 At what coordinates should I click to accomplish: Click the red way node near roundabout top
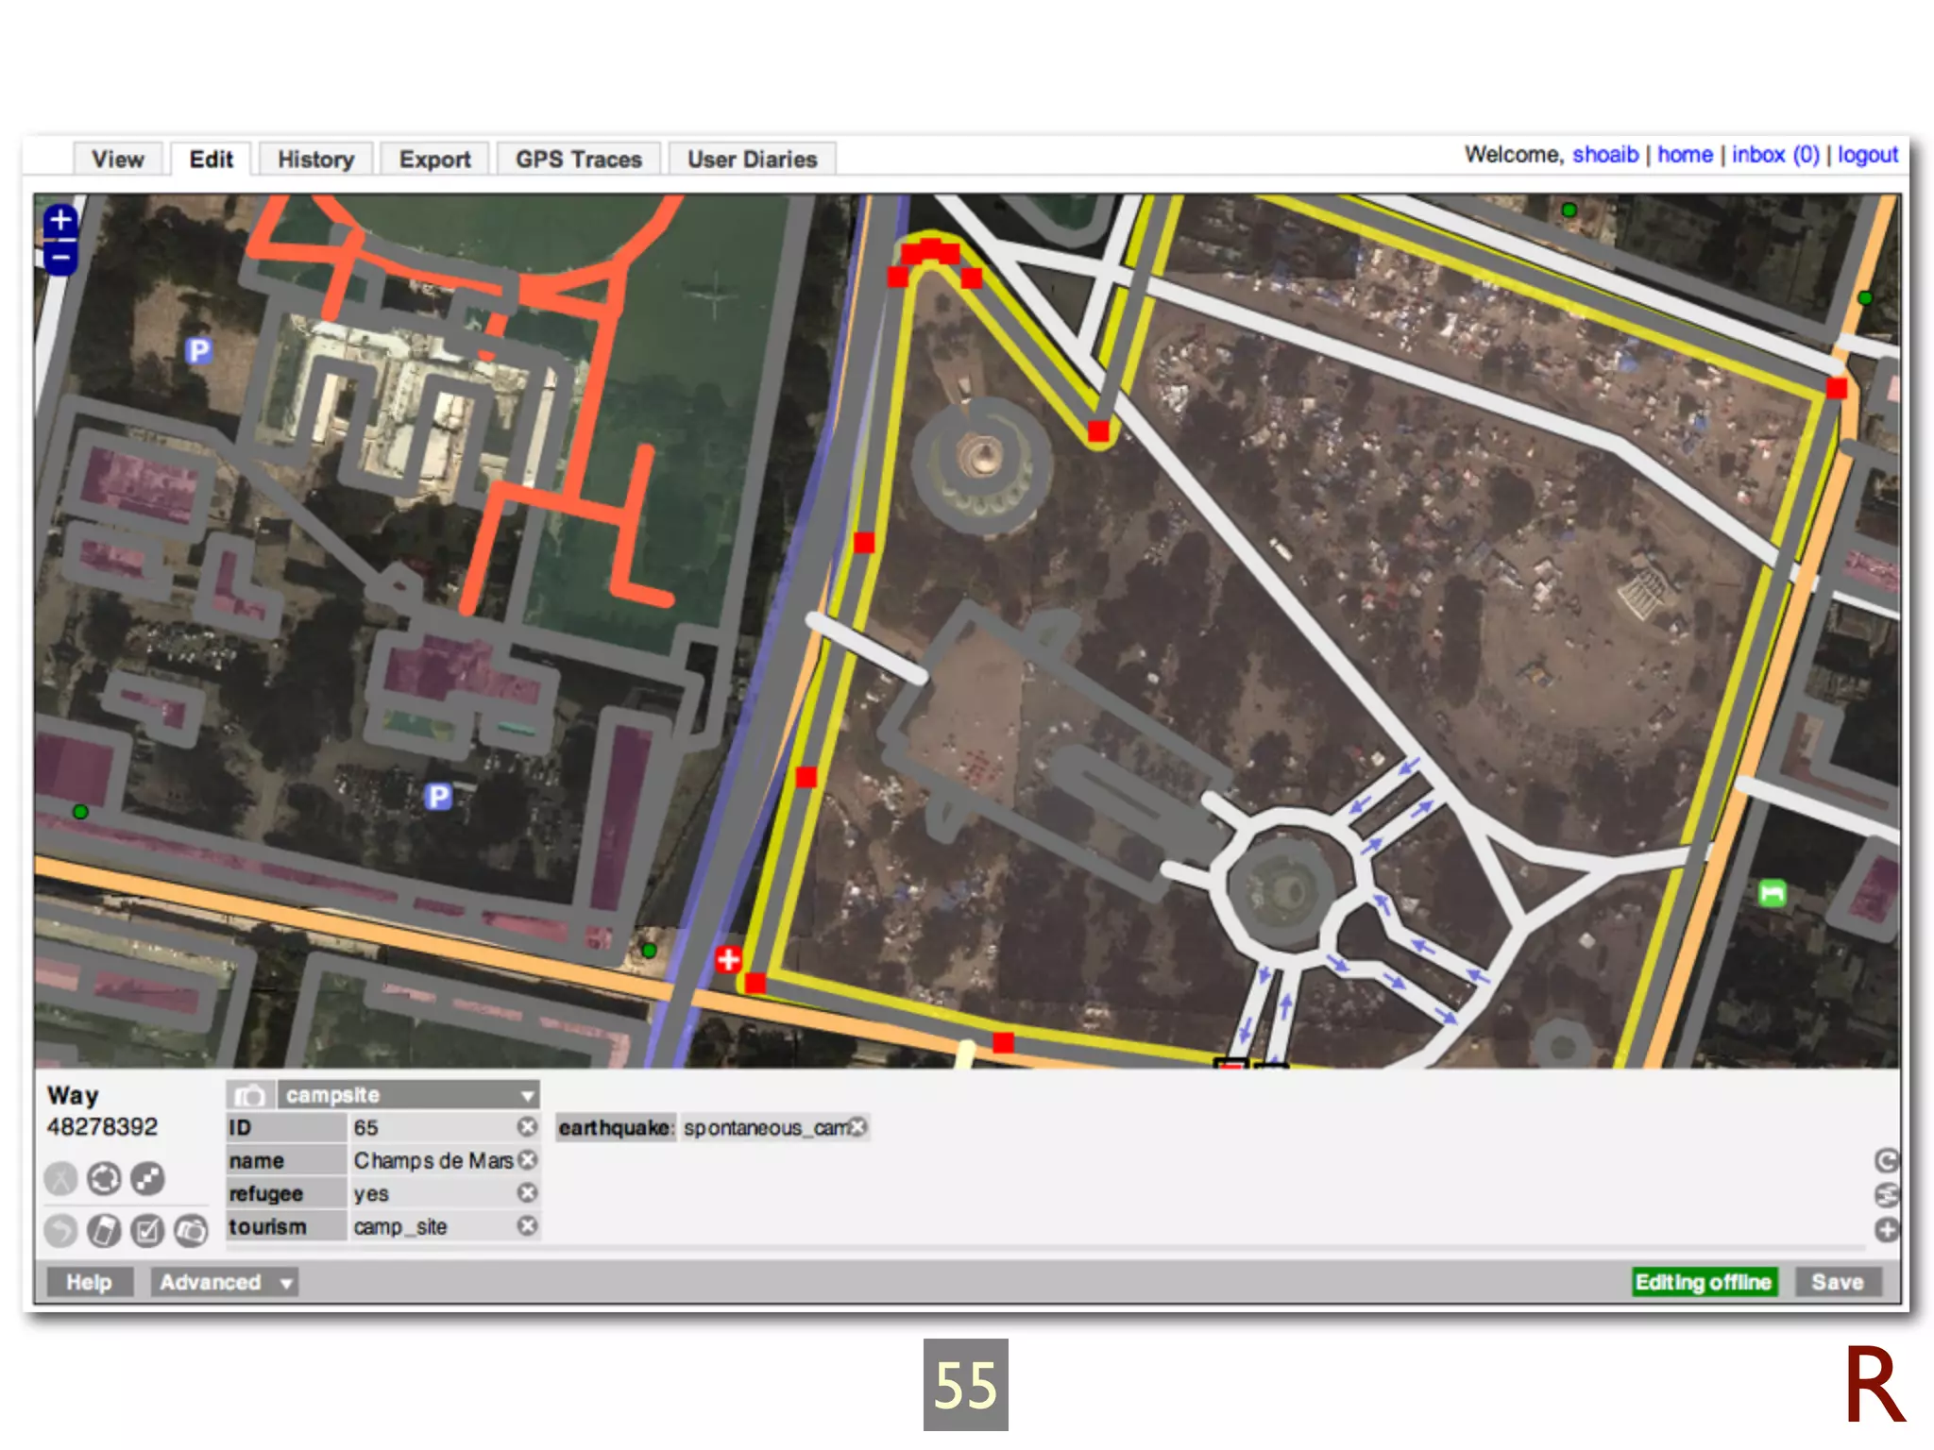[x=1097, y=431]
